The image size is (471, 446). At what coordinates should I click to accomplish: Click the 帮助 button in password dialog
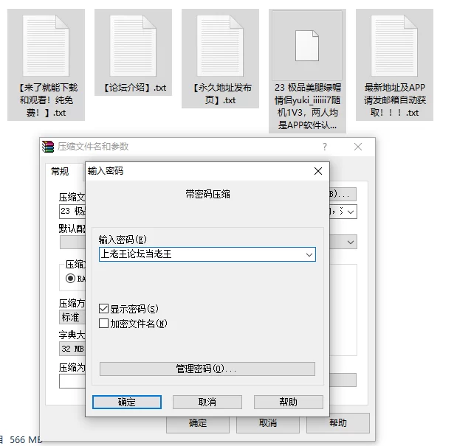pyautogui.click(x=289, y=402)
